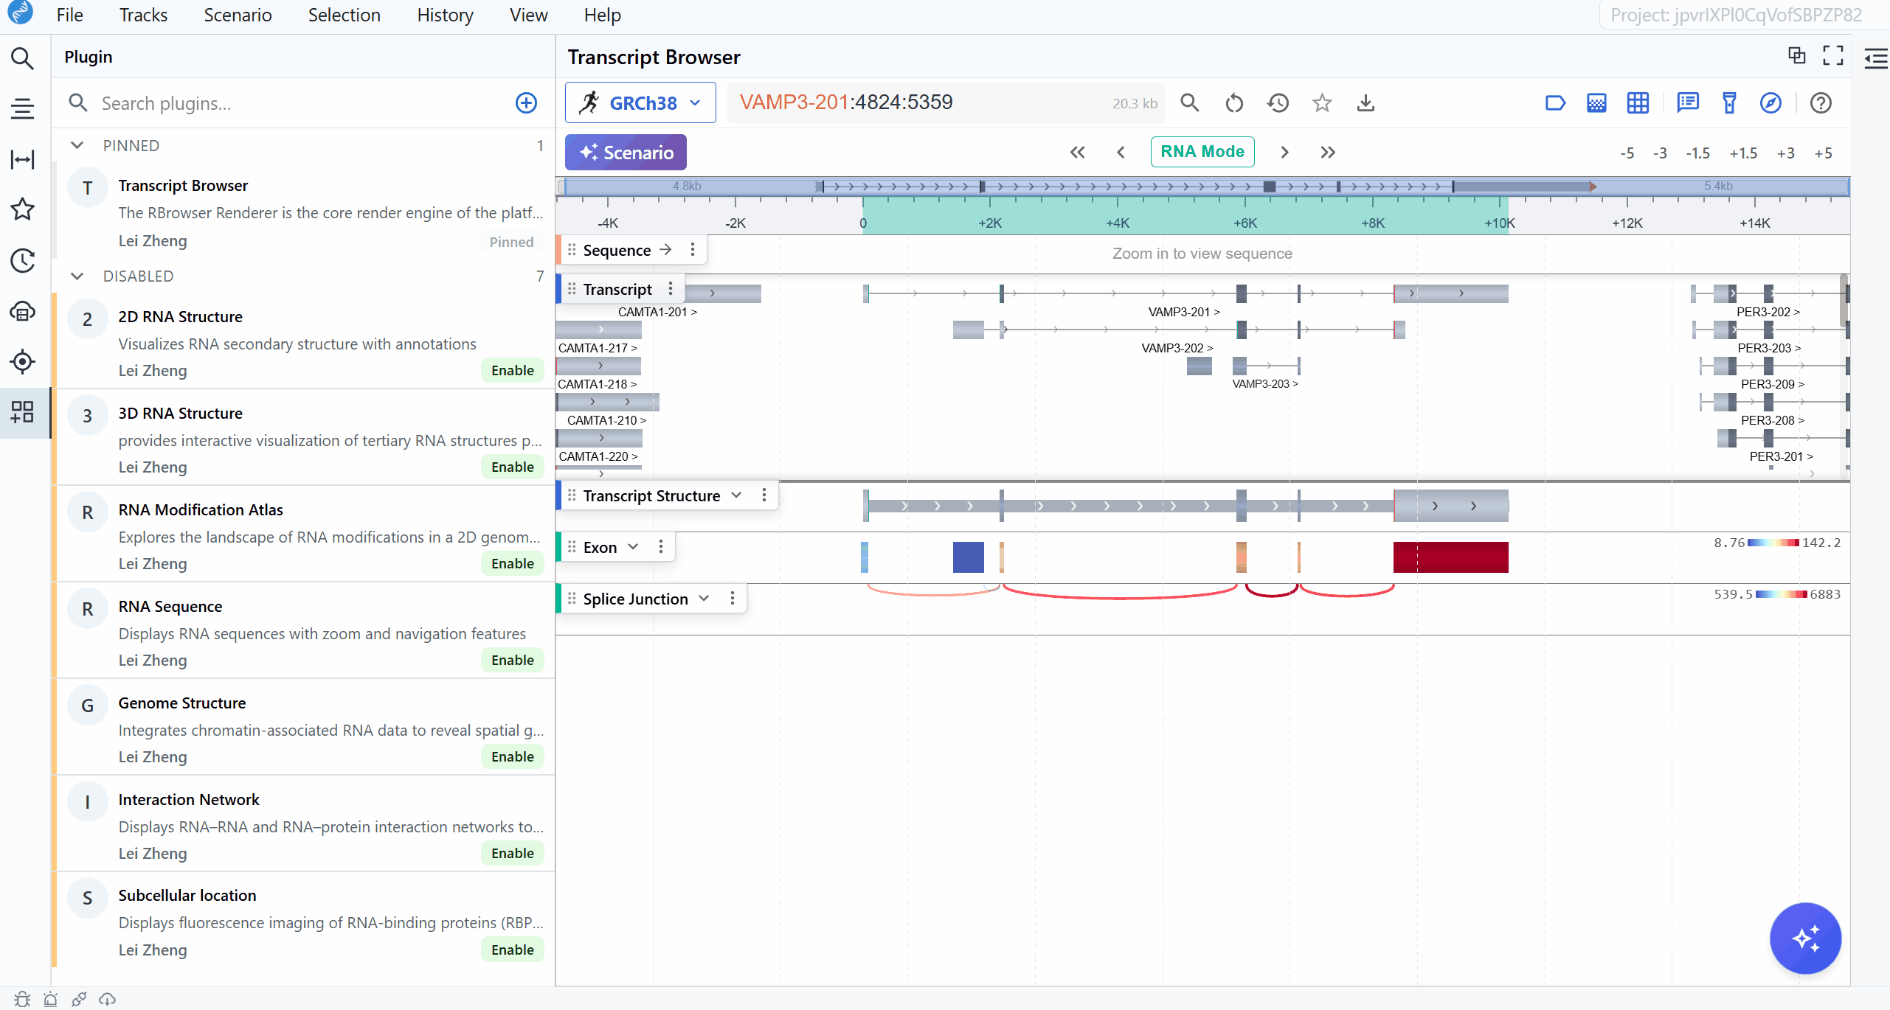The width and height of the screenshot is (1890, 1010).
Task: Search location with magnifier toolbar icon
Action: (1189, 103)
